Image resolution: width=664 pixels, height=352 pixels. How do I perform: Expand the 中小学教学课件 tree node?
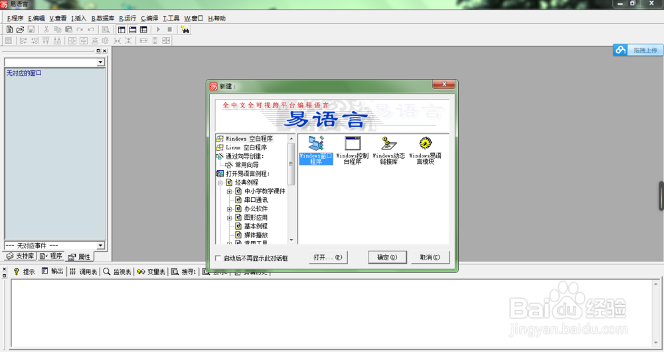click(x=230, y=191)
